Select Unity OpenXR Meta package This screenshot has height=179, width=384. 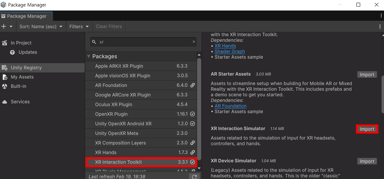pos(141,133)
